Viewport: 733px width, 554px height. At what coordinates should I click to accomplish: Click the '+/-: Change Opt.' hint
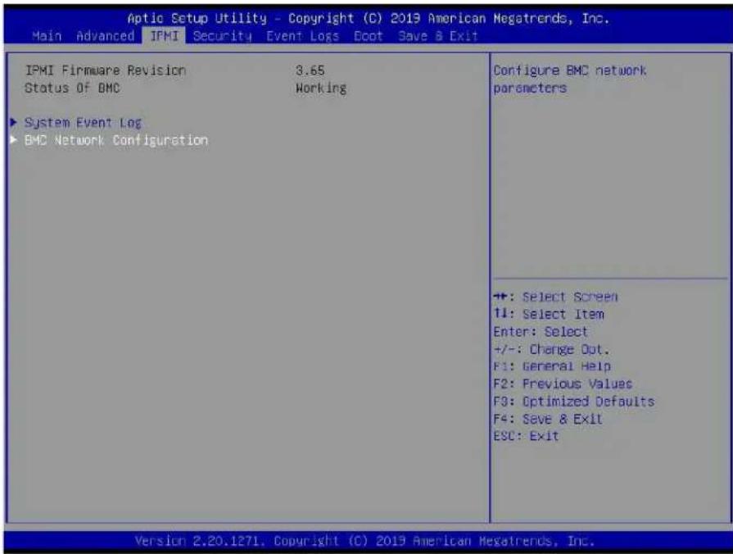552,349
